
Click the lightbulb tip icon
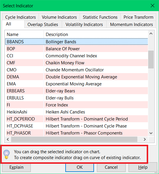point(6,154)
